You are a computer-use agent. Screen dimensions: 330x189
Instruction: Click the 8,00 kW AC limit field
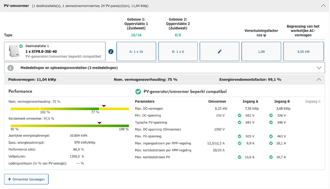[x=304, y=52]
